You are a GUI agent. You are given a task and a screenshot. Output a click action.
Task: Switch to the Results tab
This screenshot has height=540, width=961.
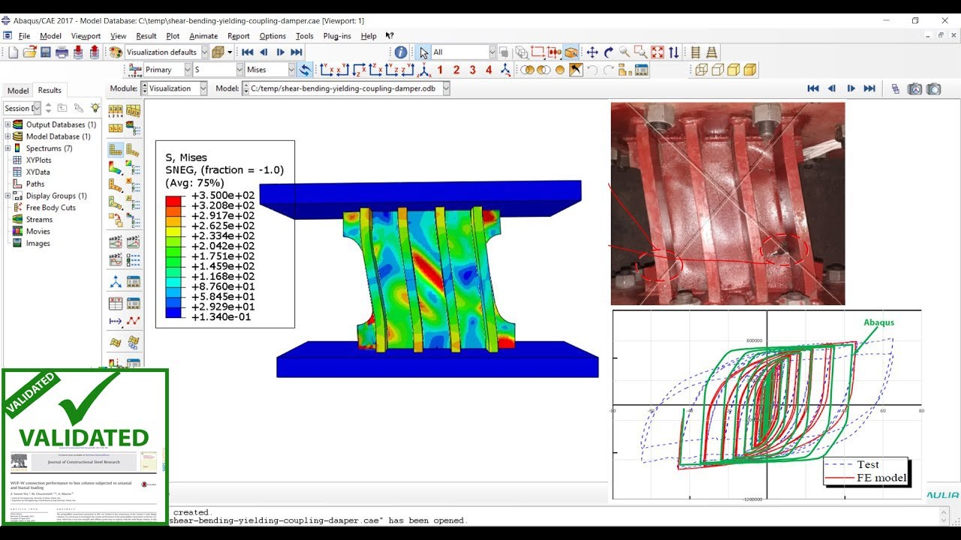point(50,91)
